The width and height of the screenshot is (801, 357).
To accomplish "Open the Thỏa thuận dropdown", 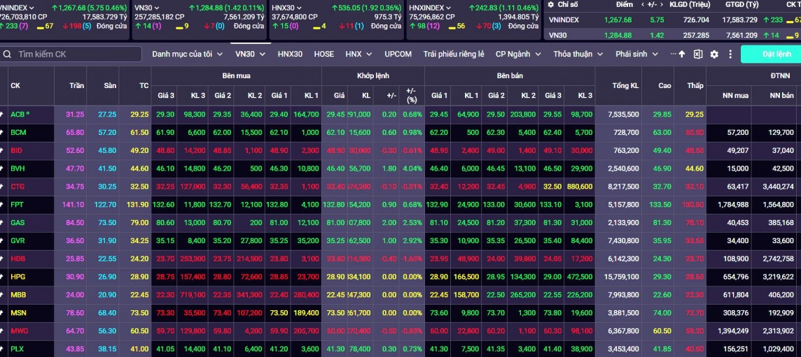I will pyautogui.click(x=578, y=54).
